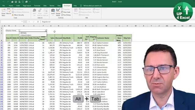Expand the Insert controls menu

(x=53, y=12)
